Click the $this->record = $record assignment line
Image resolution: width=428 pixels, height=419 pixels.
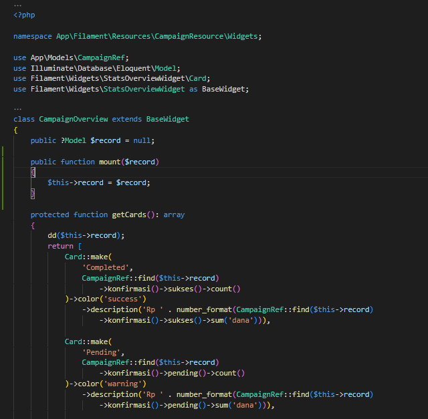(x=99, y=182)
